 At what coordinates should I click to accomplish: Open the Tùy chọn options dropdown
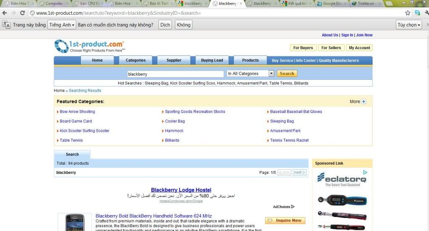click(x=409, y=25)
